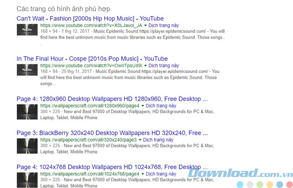
Task: Click snippet text dated "1 thg 12, 2017"
Action: pos(133,37)
